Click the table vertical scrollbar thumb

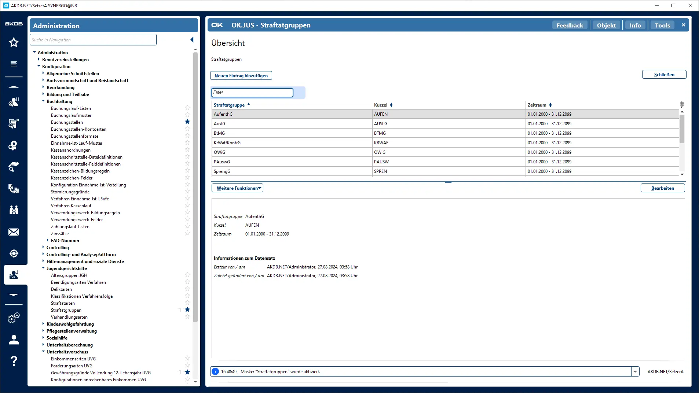point(682,128)
